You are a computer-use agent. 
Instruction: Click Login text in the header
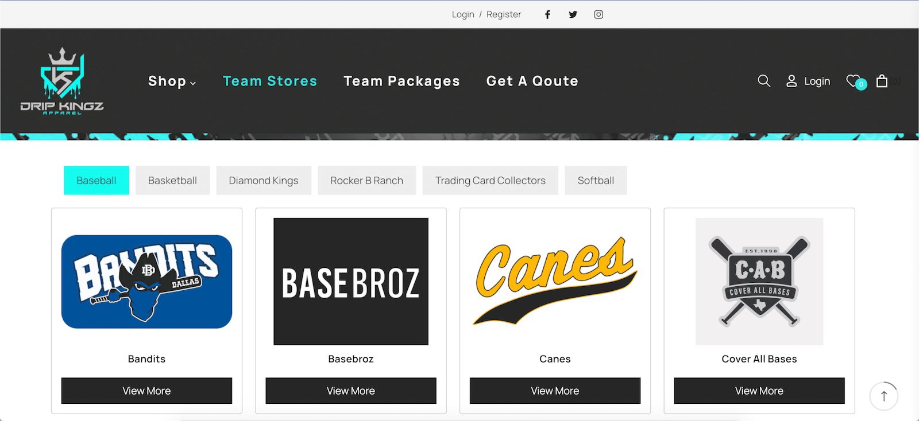(817, 81)
